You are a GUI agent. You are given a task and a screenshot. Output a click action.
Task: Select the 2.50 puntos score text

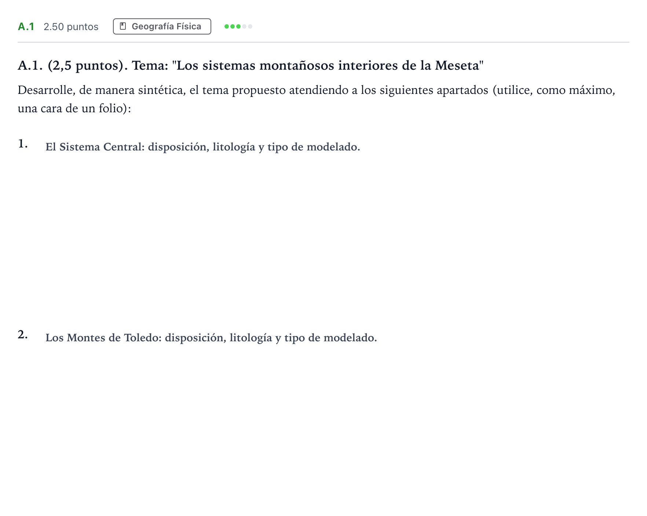(x=71, y=27)
